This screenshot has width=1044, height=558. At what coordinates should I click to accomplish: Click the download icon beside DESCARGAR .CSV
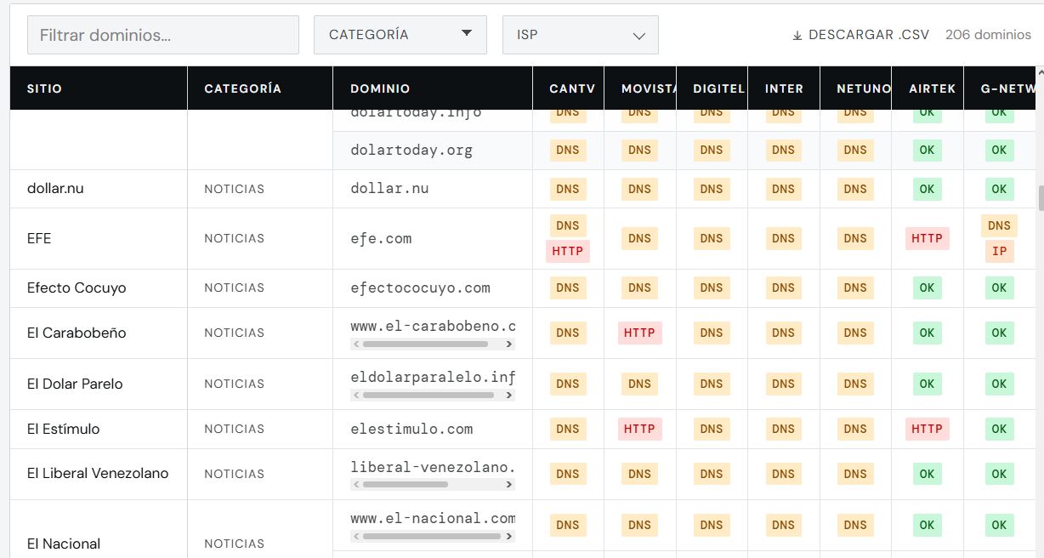(797, 35)
